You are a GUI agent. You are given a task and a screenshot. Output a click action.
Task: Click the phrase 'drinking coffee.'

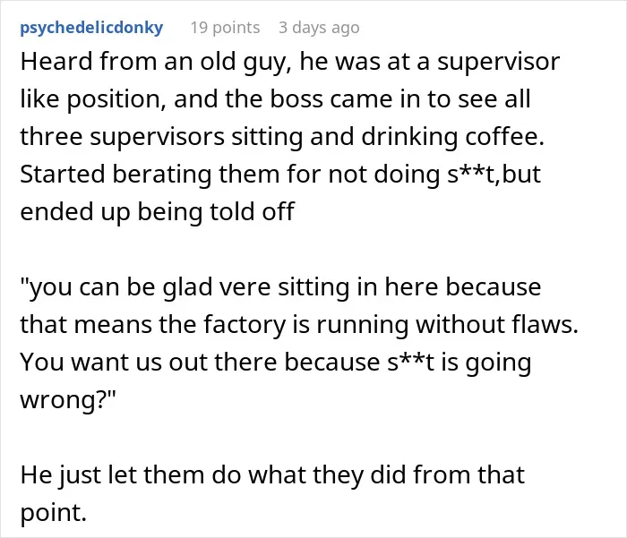[452, 137]
